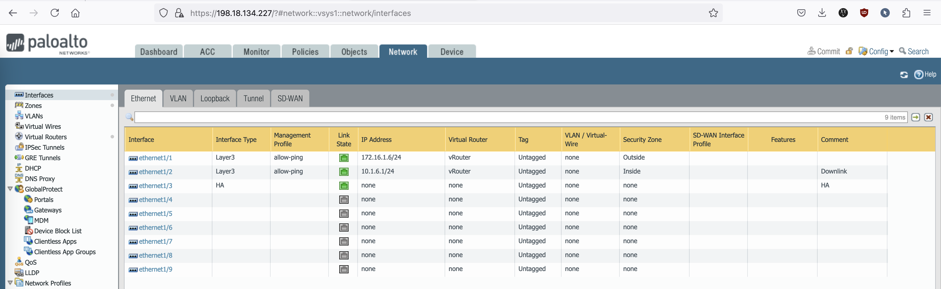Viewport: 941px width, 289px height.
Task: Collapse the GlobalProtect tree node
Action: [10, 189]
